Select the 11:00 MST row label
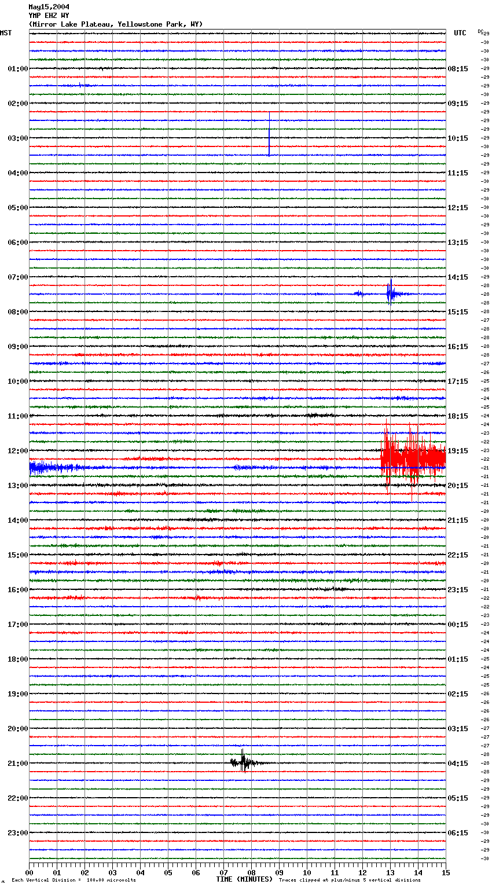The image size is (492, 888). 18,416
